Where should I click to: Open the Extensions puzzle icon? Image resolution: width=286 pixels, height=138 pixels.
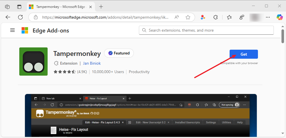point(215,17)
